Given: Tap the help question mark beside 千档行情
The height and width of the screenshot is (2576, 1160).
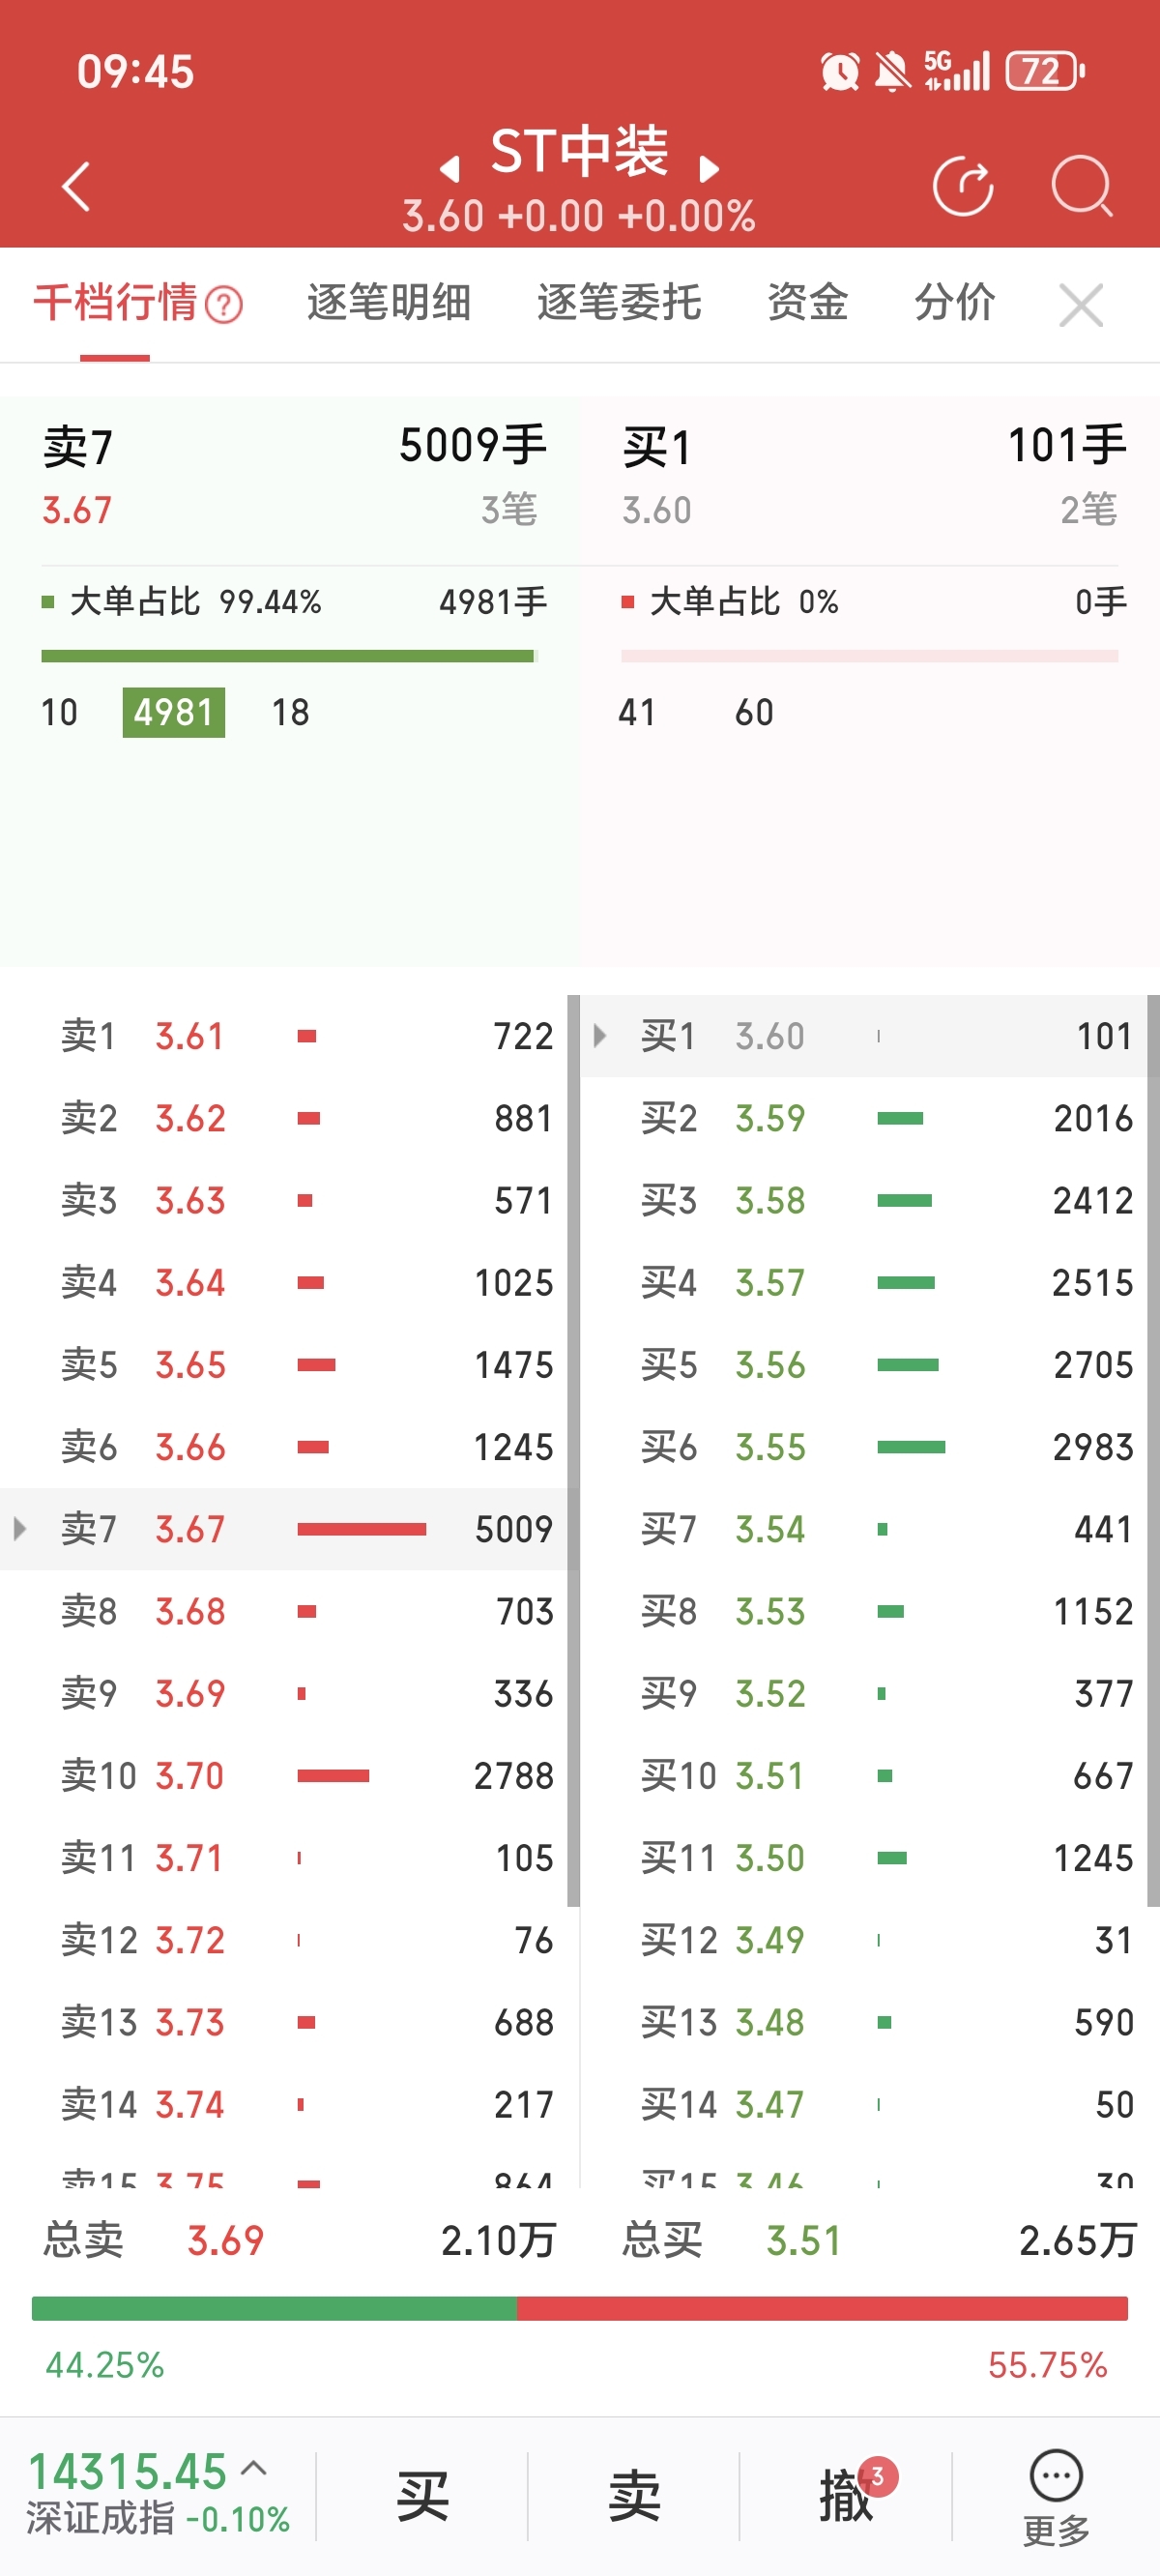Looking at the screenshot, I should (x=224, y=304).
